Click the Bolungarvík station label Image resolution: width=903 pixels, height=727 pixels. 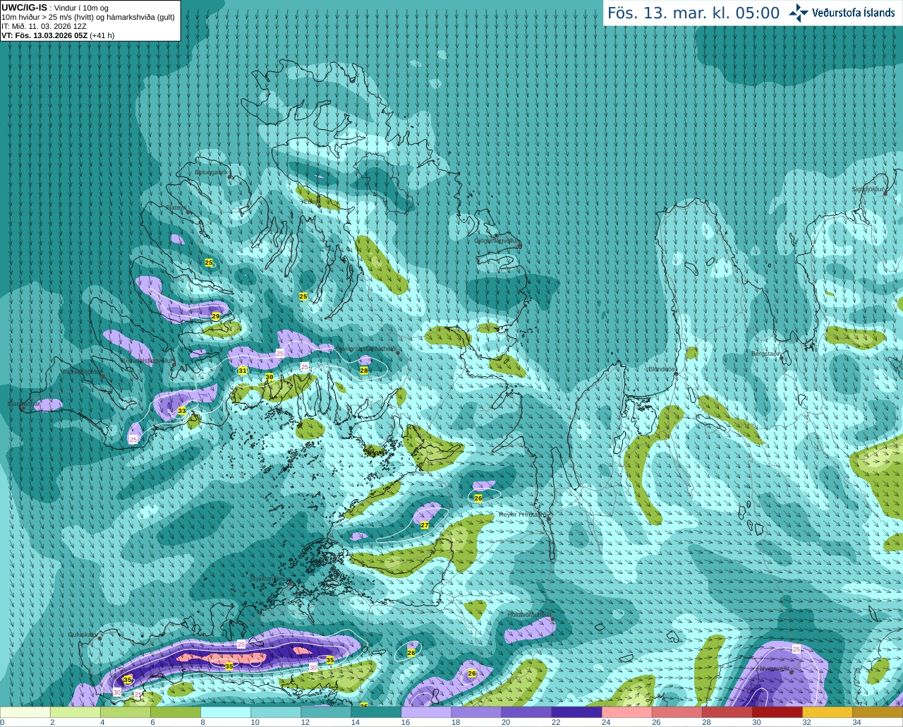pyautogui.click(x=212, y=172)
